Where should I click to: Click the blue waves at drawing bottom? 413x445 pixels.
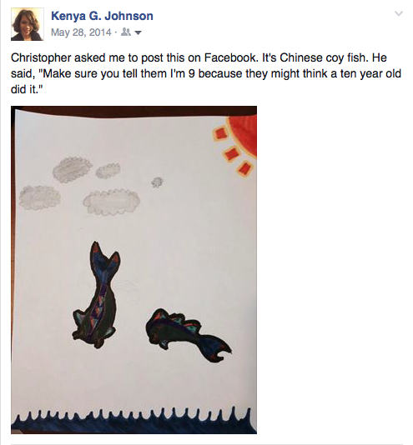pos(133,421)
